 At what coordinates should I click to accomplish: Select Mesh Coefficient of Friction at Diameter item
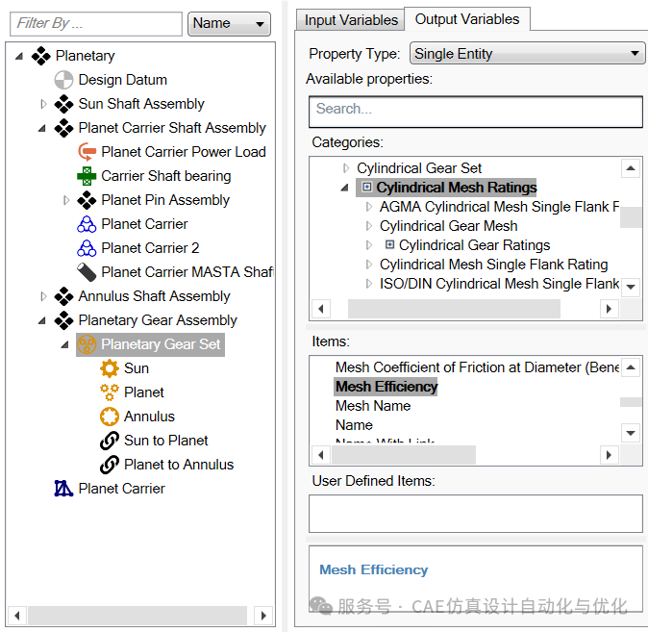[x=477, y=367]
